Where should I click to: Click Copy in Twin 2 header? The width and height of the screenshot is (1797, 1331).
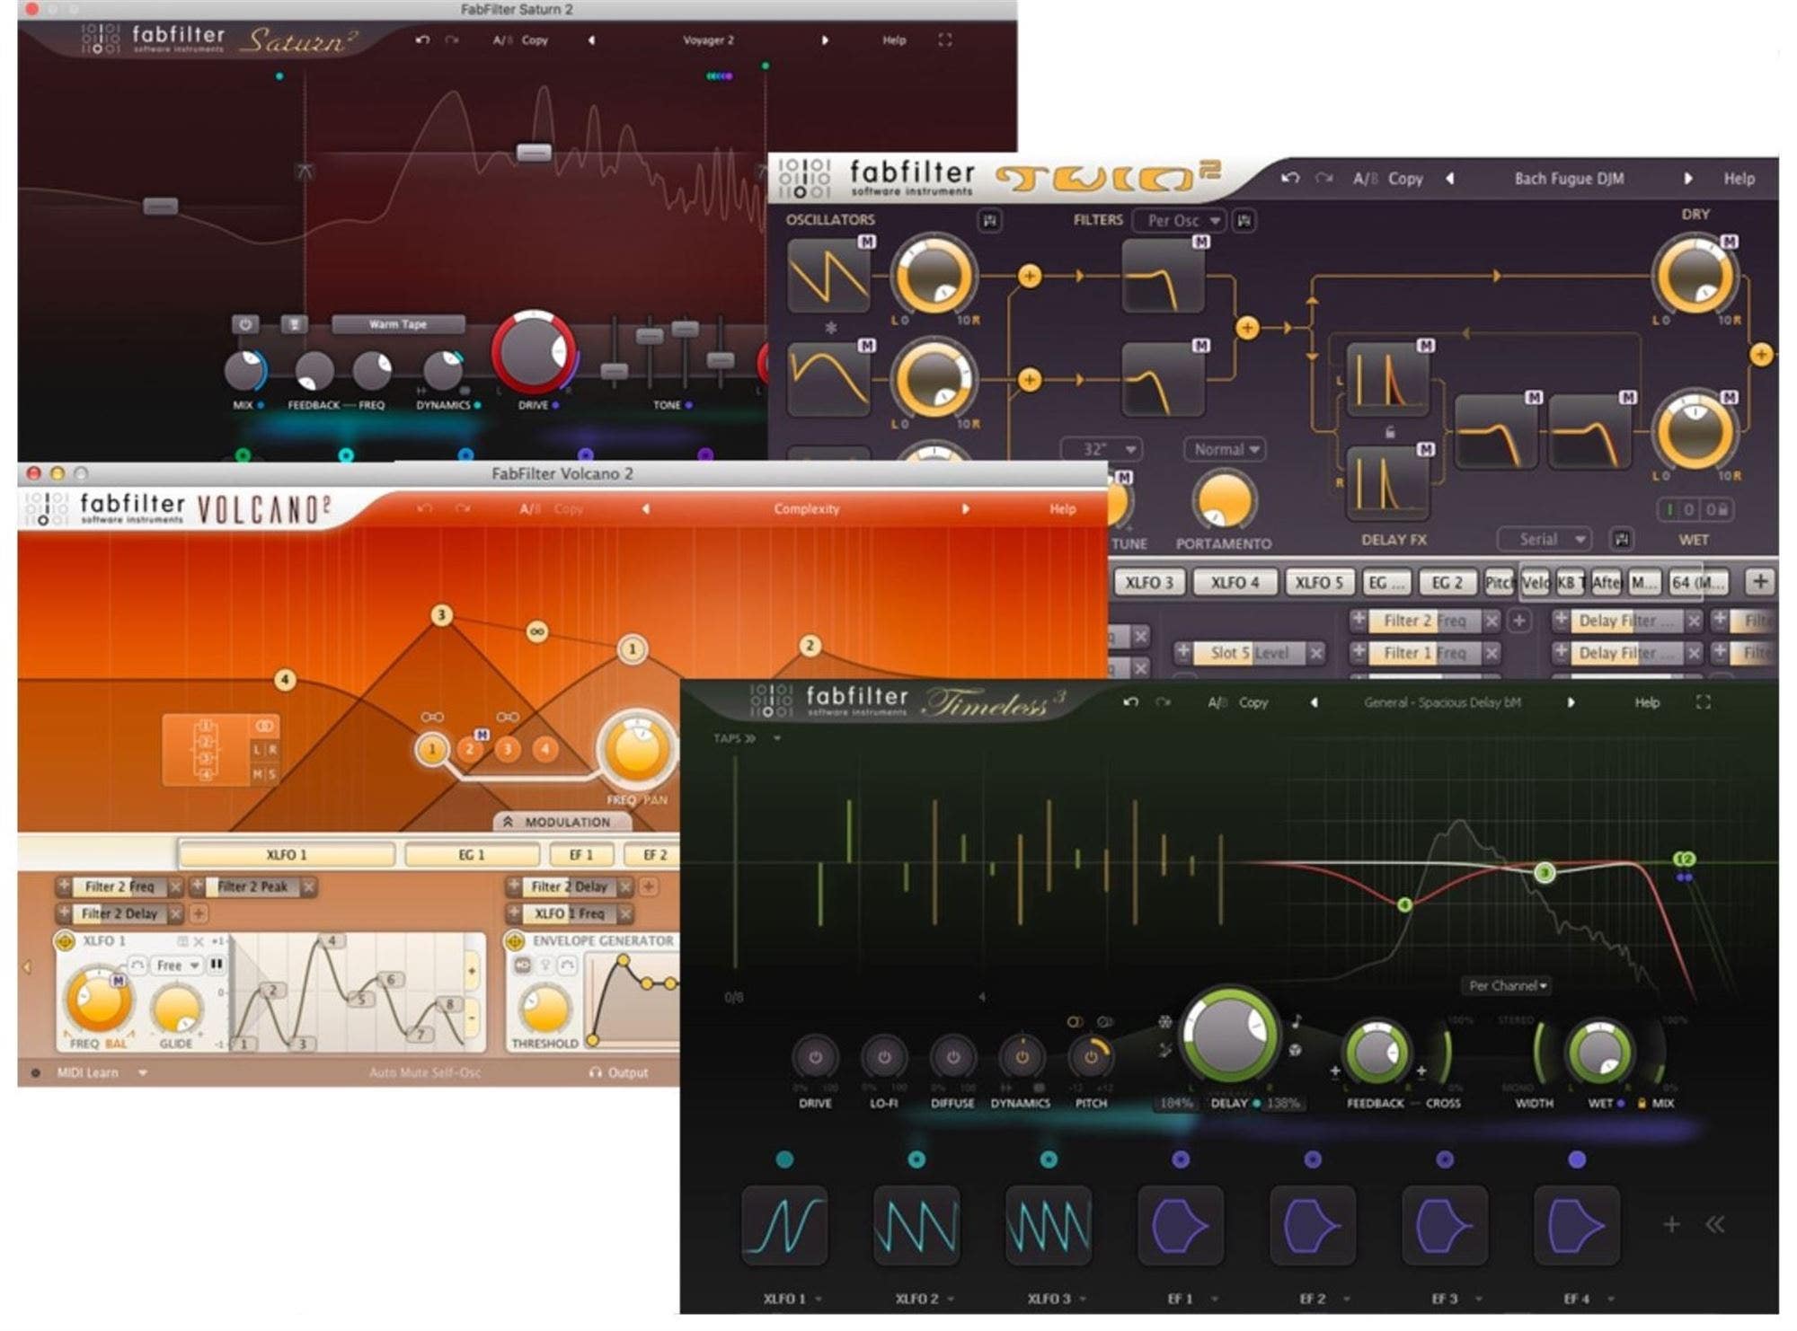[x=1405, y=179]
